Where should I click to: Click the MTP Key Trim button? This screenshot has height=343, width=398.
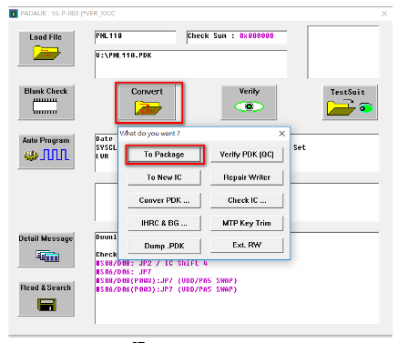coord(247,223)
